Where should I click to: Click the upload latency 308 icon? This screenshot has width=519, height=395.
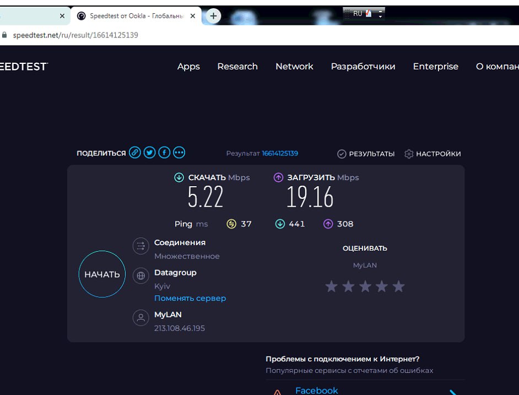[328, 224]
